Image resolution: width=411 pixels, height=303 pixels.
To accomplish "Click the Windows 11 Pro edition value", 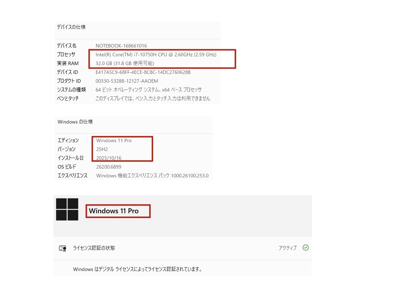I will pos(114,140).
